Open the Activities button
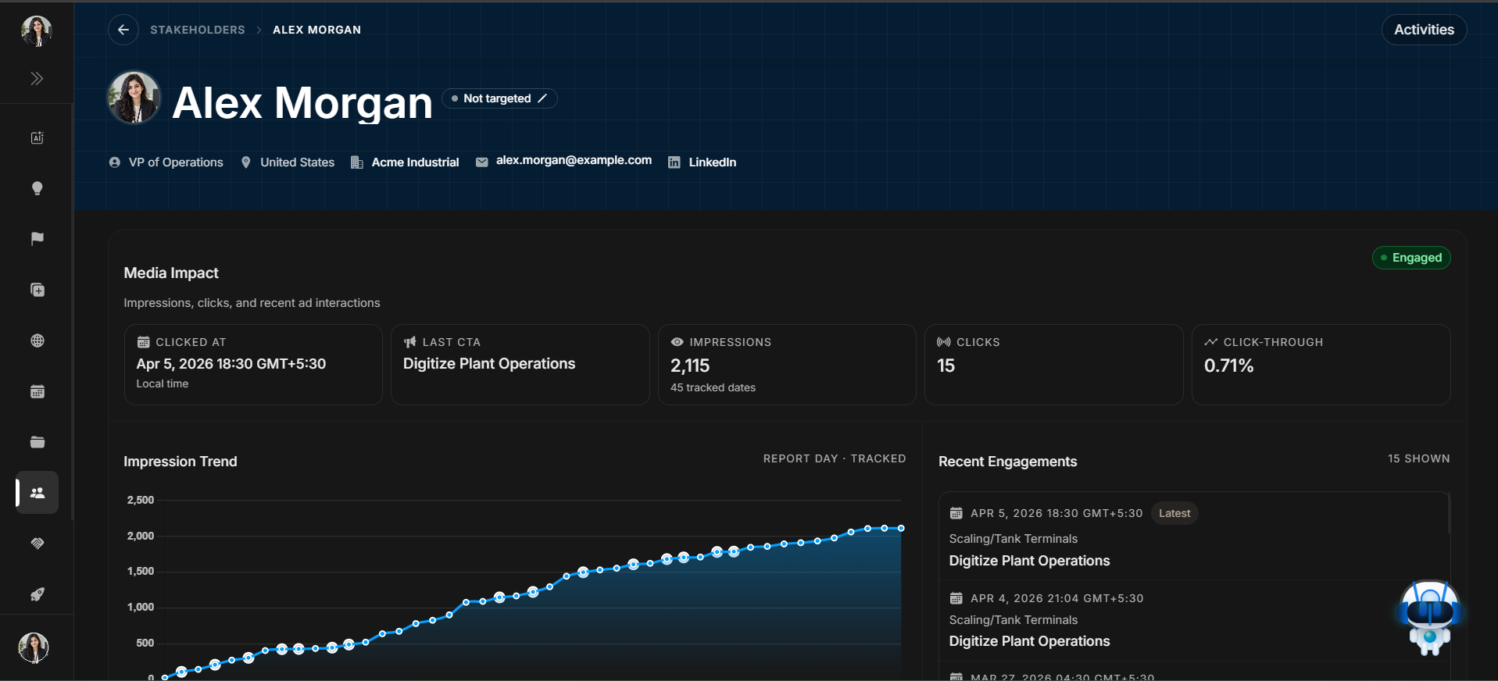1498x681 pixels. click(1424, 30)
